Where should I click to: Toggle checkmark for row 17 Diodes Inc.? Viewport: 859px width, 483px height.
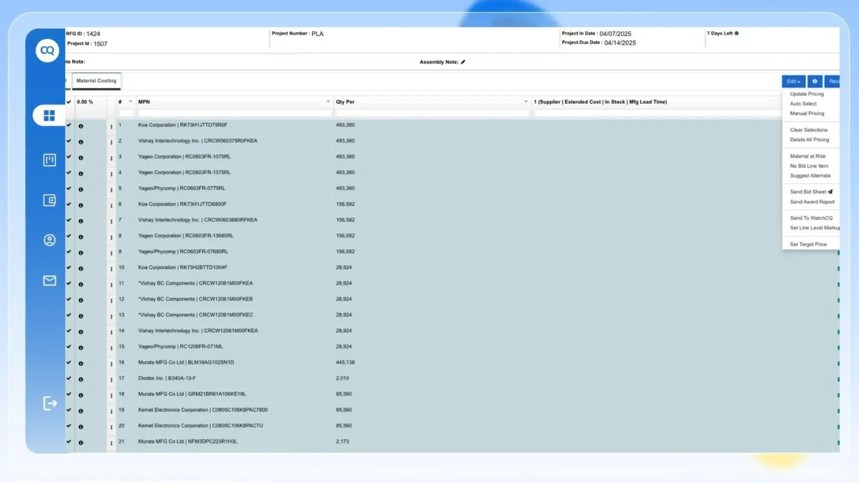coord(69,378)
